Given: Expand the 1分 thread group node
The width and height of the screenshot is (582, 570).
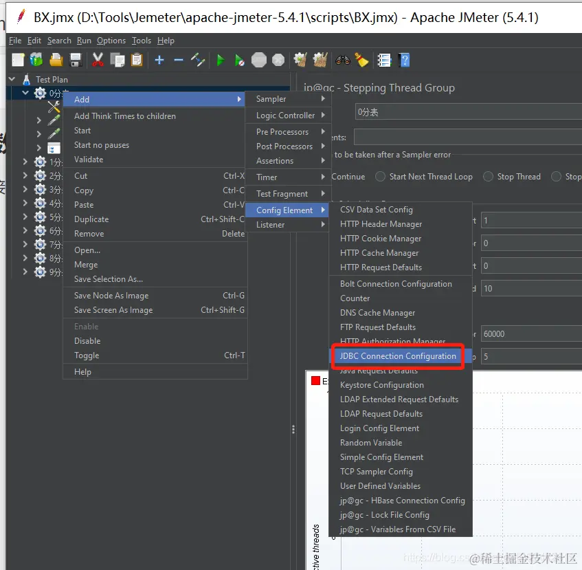Looking at the screenshot, I should pyautogui.click(x=25, y=162).
